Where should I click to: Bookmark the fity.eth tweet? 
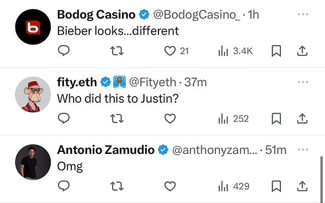click(276, 119)
